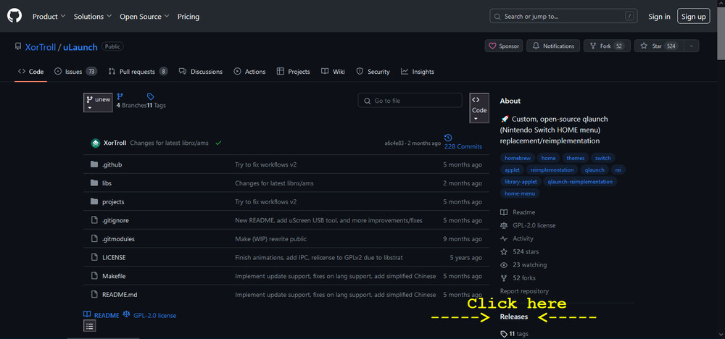725x339 pixels.
Task: Open the .github folder
Action: pos(112,164)
